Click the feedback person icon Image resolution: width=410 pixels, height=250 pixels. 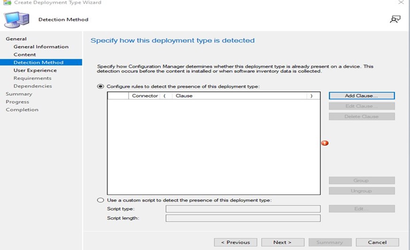pyautogui.click(x=395, y=19)
